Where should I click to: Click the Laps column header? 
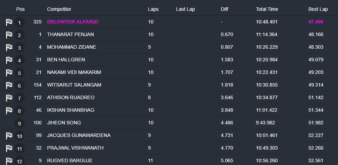click(x=153, y=9)
